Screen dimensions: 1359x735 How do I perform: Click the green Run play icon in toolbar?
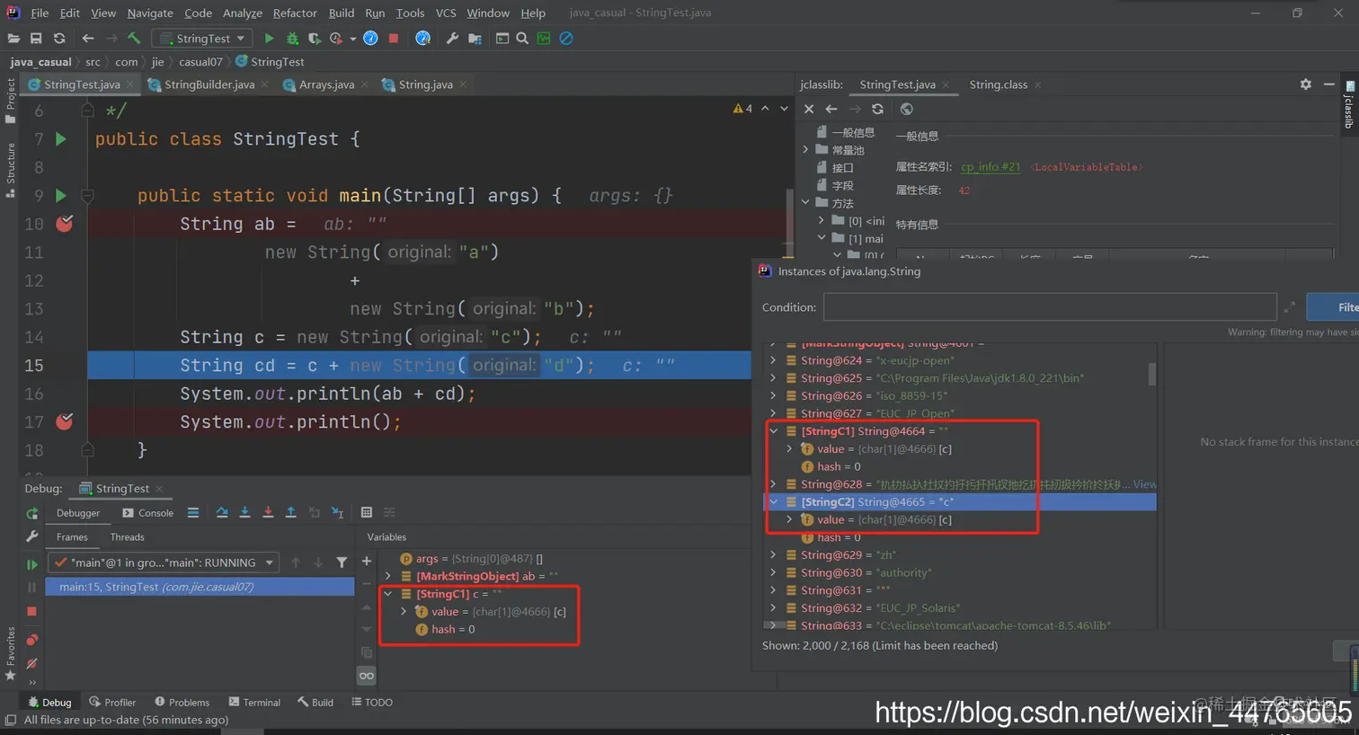[x=269, y=39]
